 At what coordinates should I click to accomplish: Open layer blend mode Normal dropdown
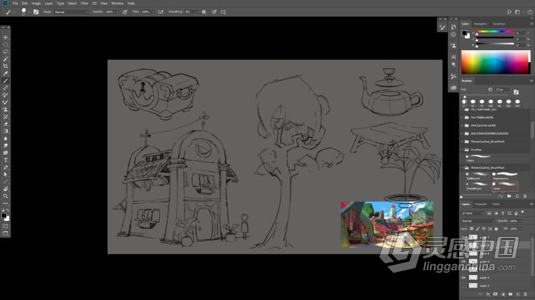click(x=478, y=221)
